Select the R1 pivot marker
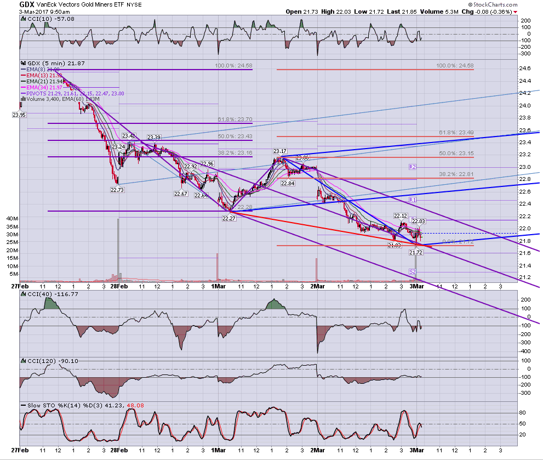 413,200
